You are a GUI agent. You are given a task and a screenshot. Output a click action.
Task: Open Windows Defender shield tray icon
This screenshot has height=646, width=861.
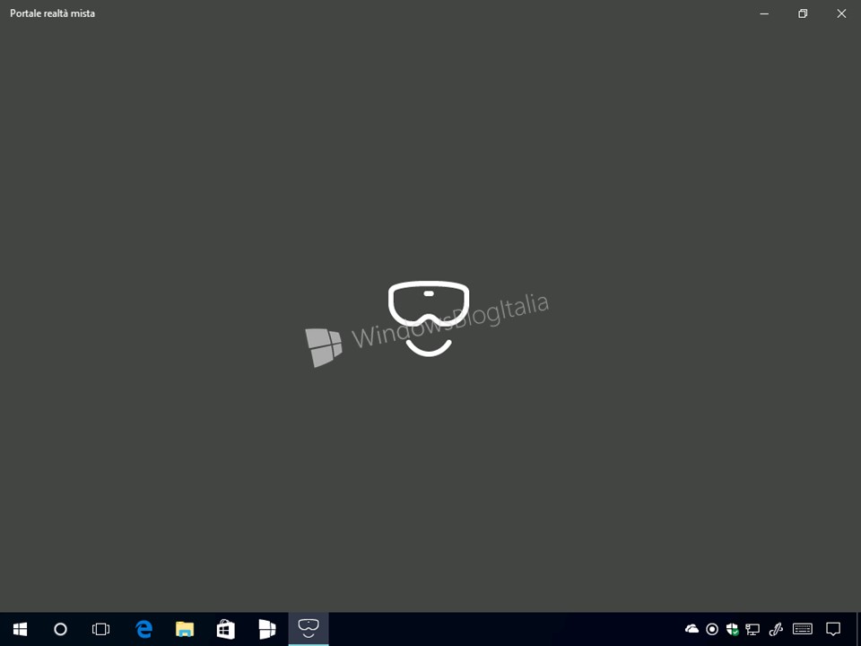[732, 629]
